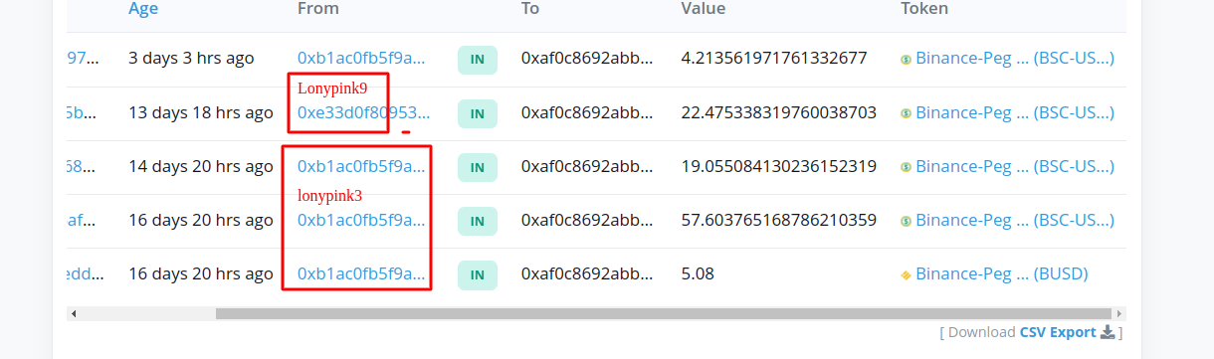Select age text 3 days 3 hrs ago
Viewport: 1214px width, 359px height.
point(191,59)
